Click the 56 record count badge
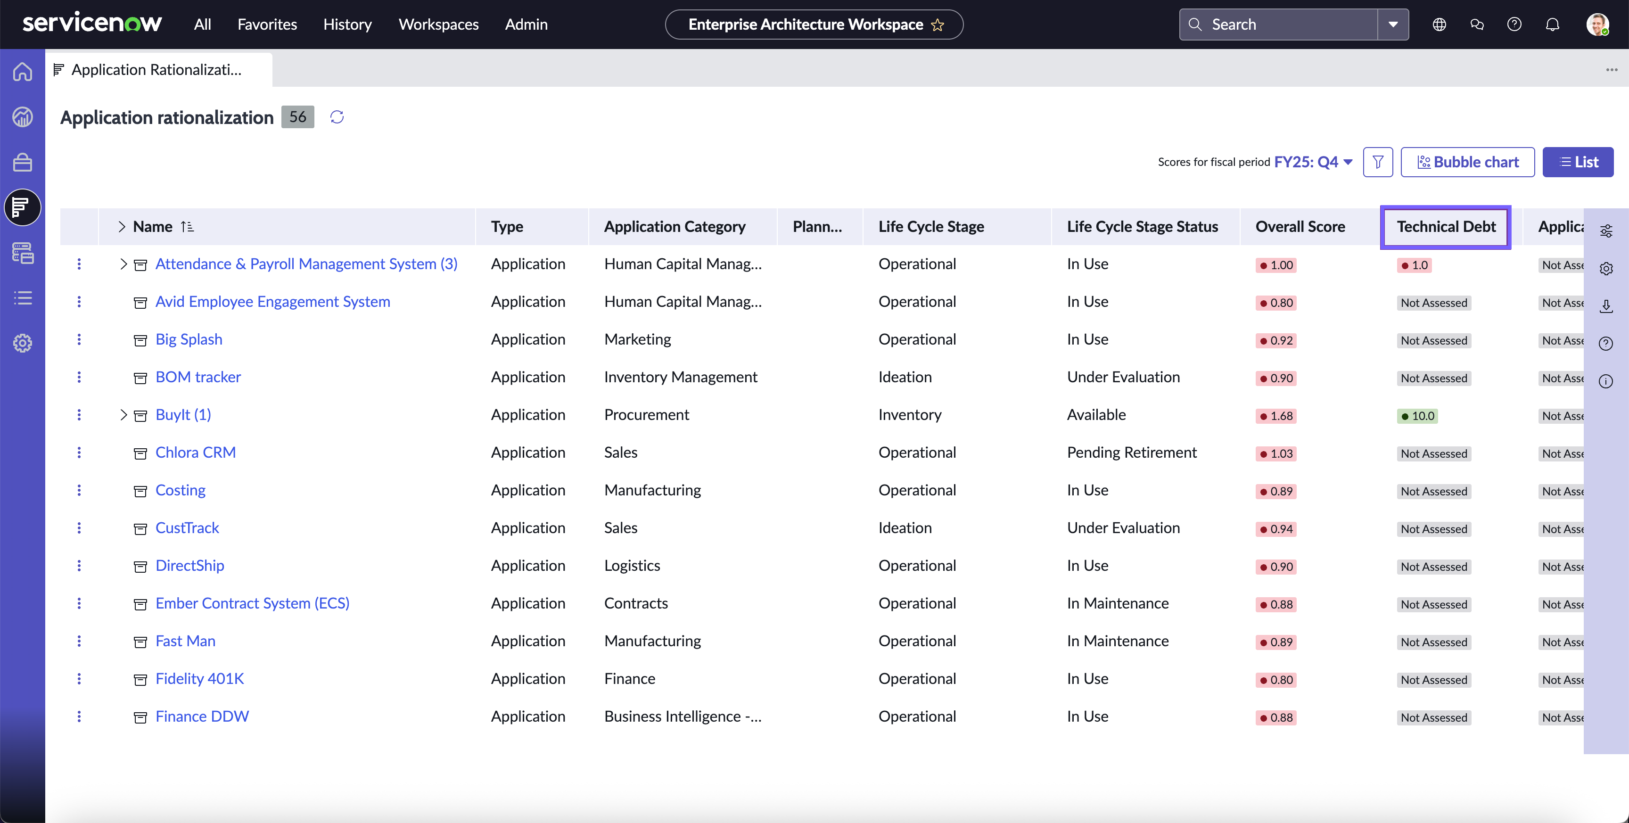Image resolution: width=1629 pixels, height=823 pixels. click(x=298, y=117)
